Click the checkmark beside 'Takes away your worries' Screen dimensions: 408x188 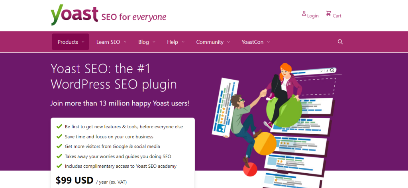click(59, 156)
